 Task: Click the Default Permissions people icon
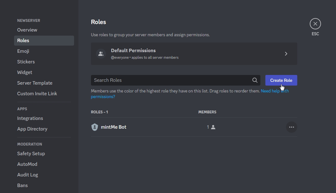point(101,54)
